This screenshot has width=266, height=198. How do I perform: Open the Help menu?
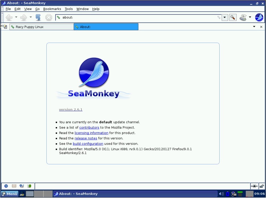96,9
